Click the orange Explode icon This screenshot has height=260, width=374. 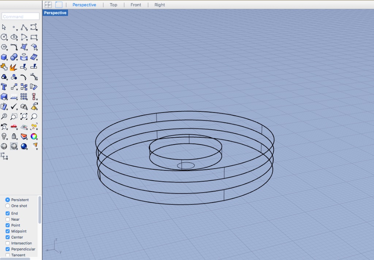[x=14, y=67]
